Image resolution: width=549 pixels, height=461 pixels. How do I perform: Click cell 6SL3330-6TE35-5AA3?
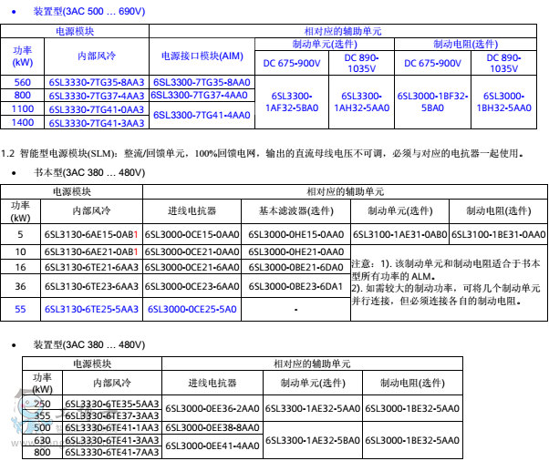pyautogui.click(x=112, y=404)
